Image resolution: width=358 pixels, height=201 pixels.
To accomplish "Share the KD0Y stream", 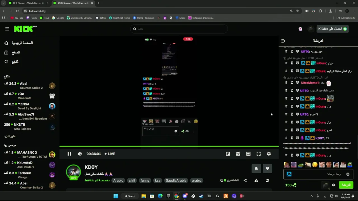I will point(245,180).
